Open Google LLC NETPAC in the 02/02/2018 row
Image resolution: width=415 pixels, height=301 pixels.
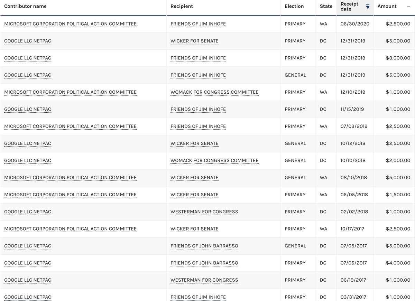tap(28, 212)
